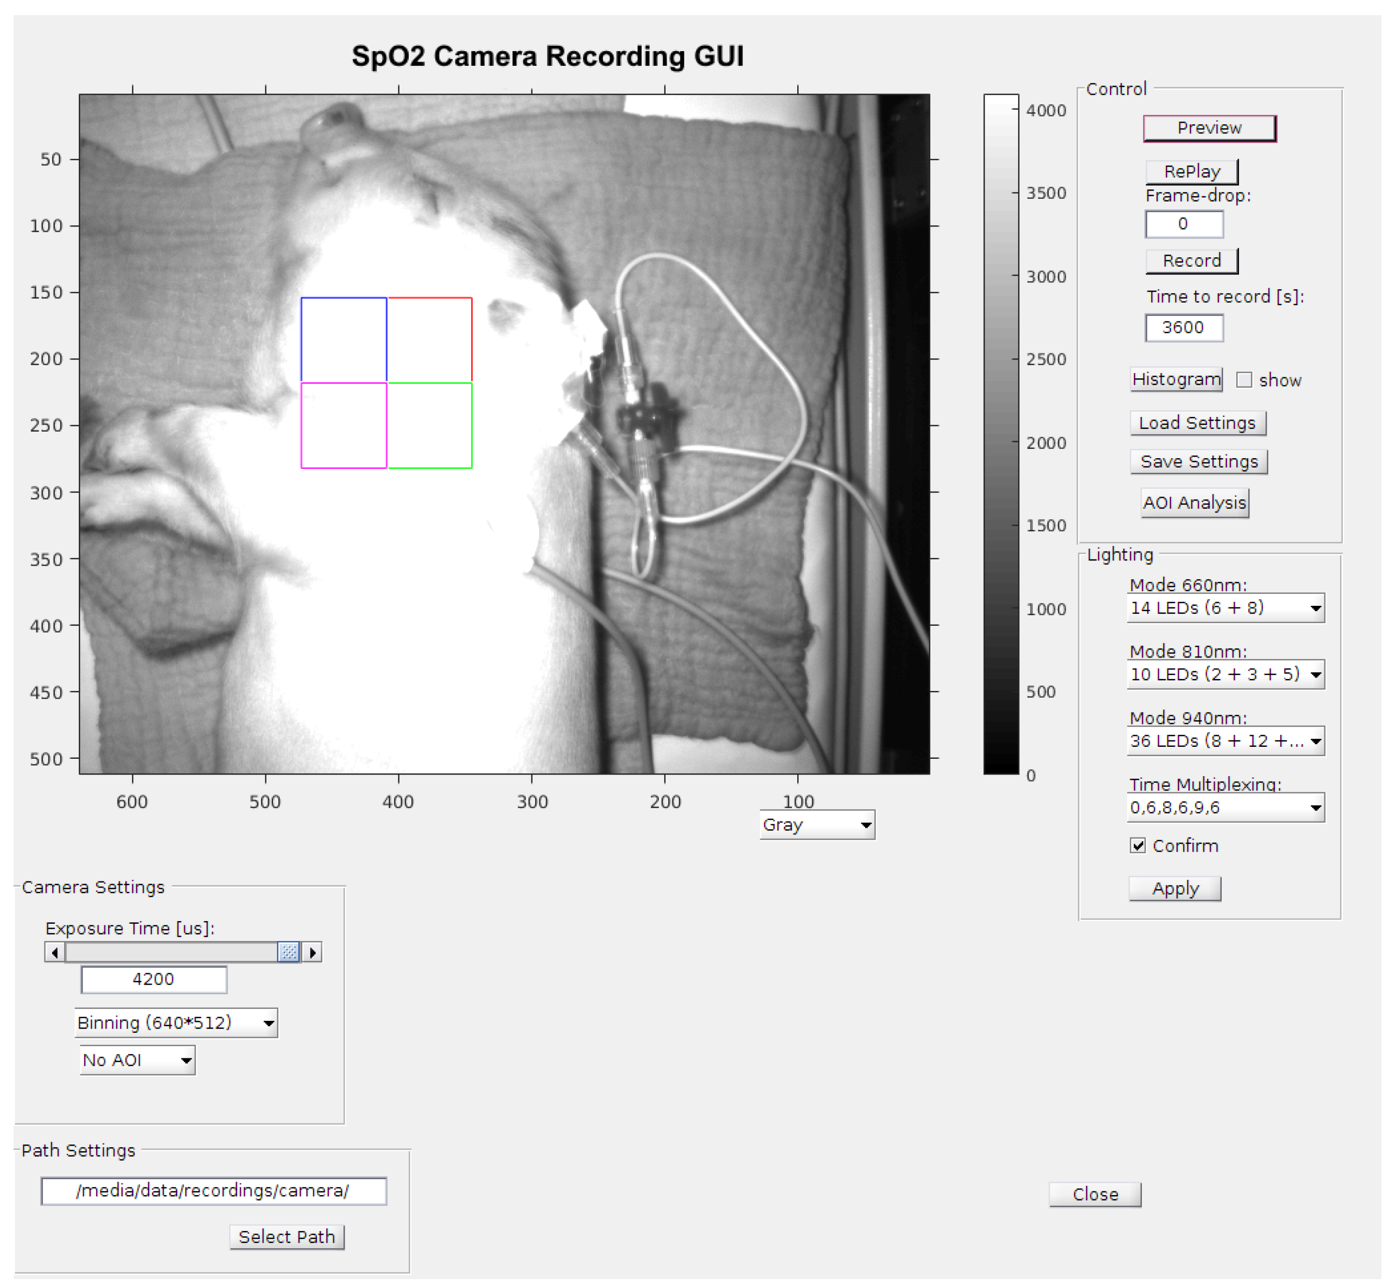The width and height of the screenshot is (1395, 1288).
Task: Click Load Settings button
Action: click(x=1197, y=423)
